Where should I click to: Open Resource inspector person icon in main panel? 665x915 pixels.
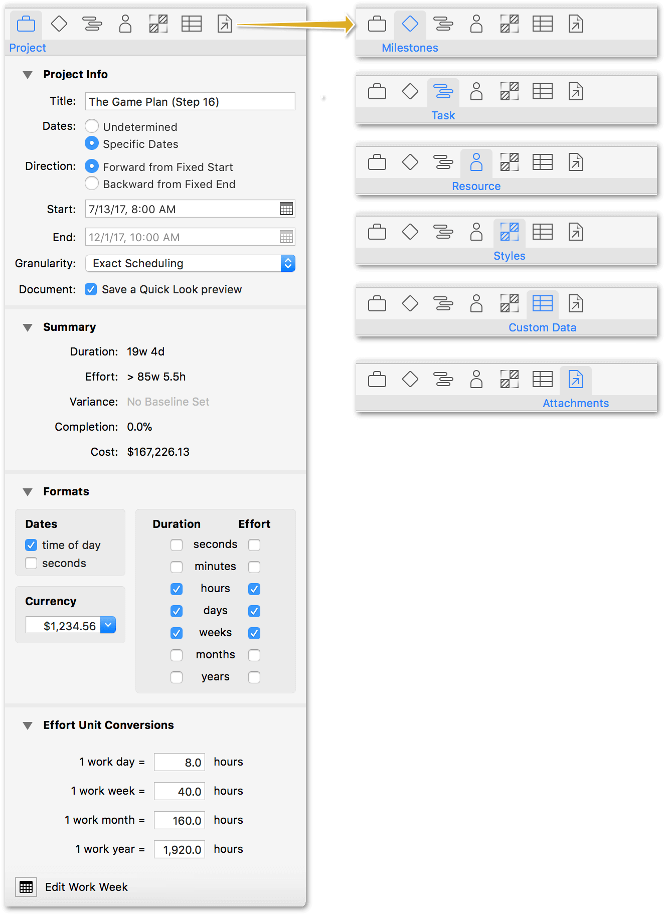tap(125, 24)
